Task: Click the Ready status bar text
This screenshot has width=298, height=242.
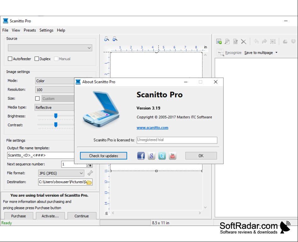Action: tap(7, 223)
